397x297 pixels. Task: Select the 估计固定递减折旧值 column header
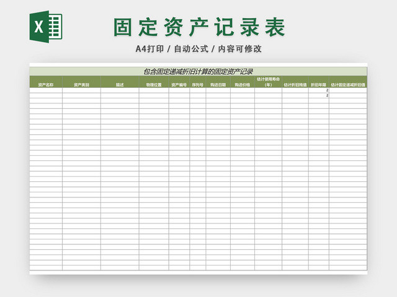coord(348,82)
